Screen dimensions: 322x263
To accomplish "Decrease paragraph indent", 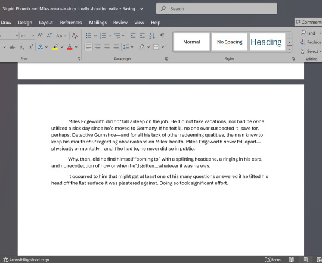I will coord(133,36).
